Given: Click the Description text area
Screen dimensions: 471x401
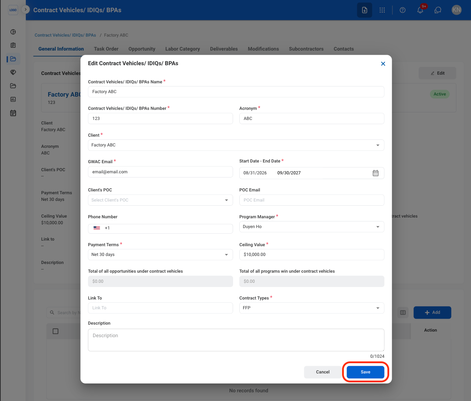Looking at the screenshot, I should pyautogui.click(x=236, y=340).
